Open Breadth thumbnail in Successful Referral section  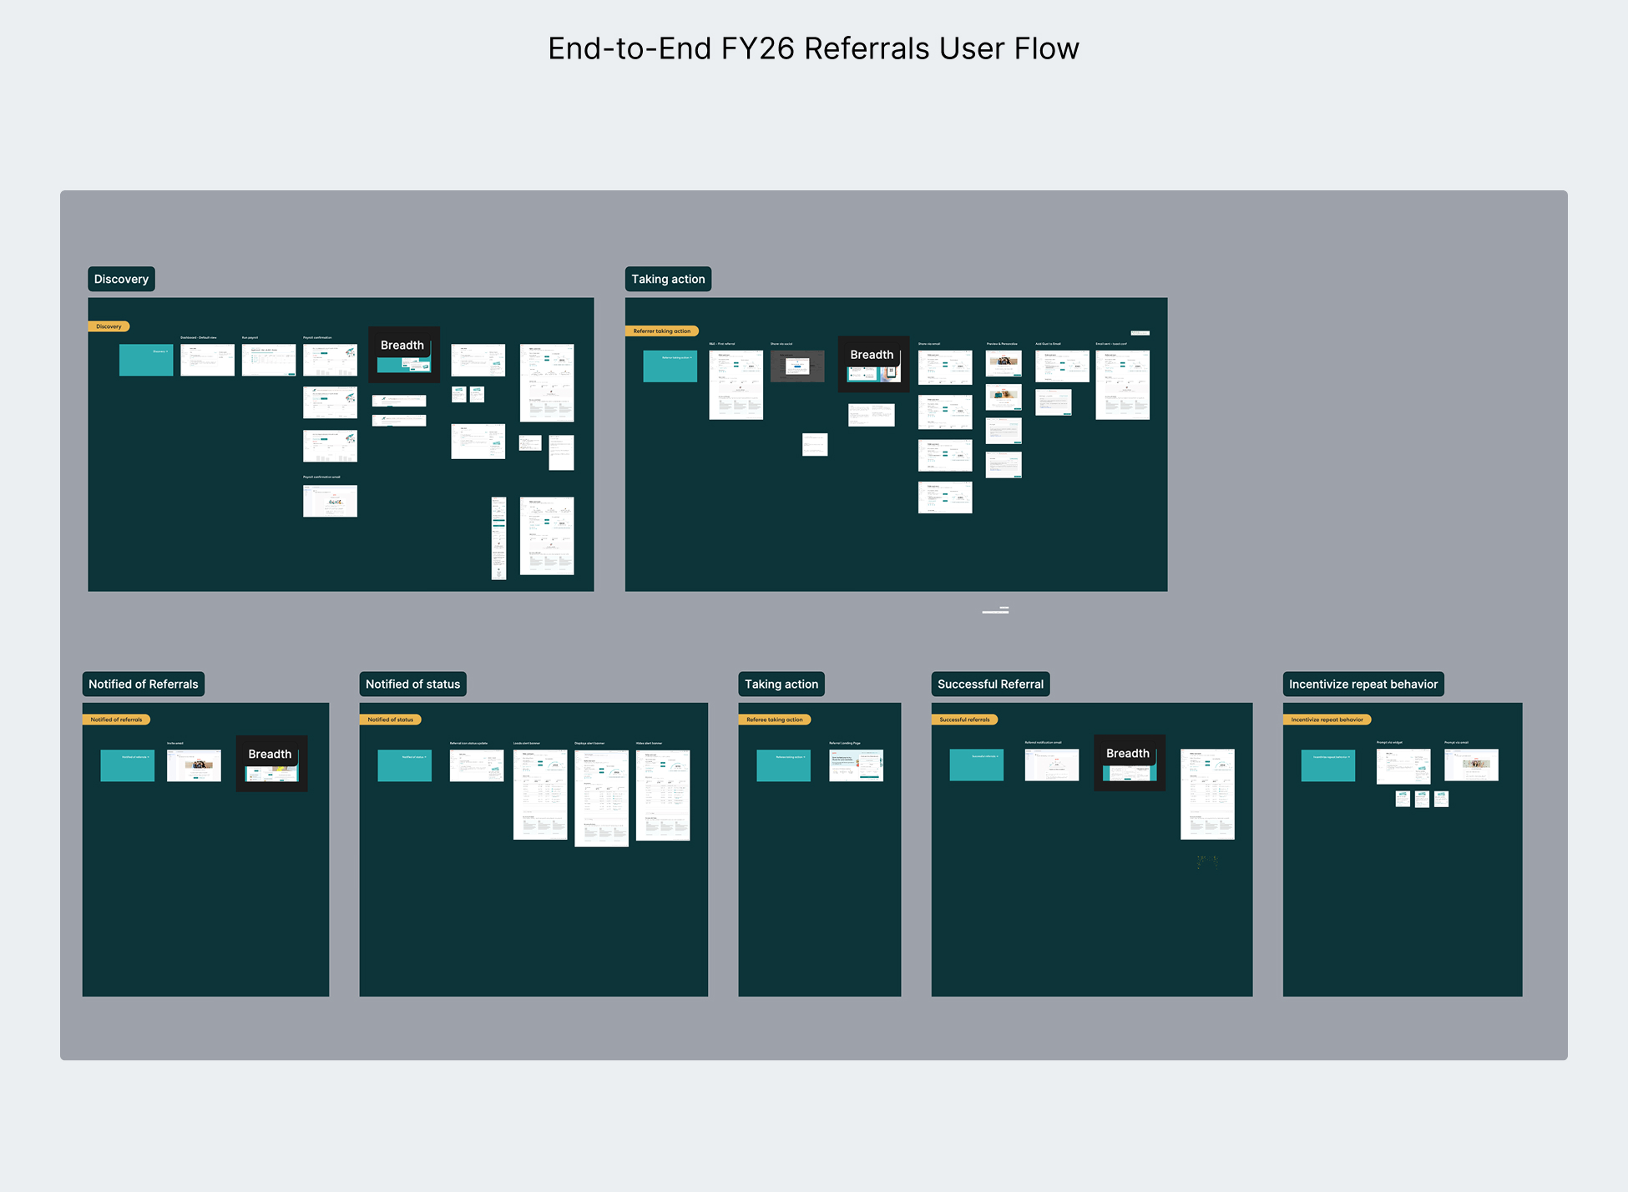point(1129,762)
